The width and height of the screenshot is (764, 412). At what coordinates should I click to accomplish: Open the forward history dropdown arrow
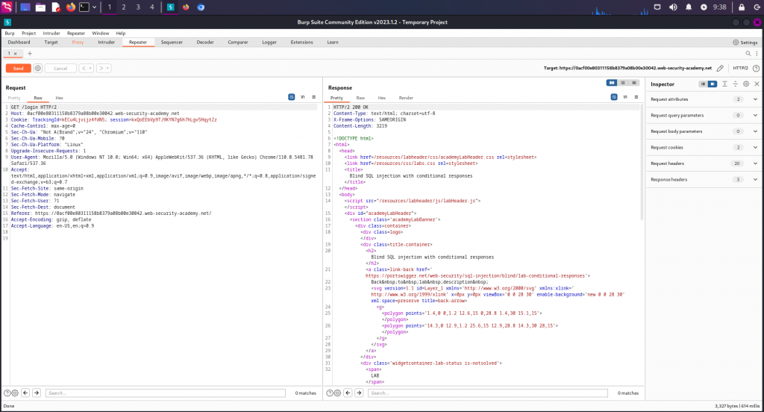(107, 68)
